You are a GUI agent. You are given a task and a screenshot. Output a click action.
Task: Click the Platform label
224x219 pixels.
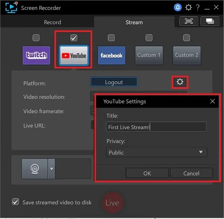click(34, 83)
